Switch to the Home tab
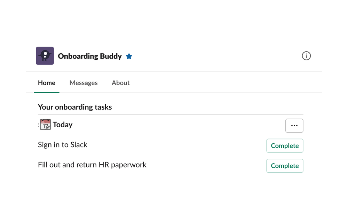 coord(47,83)
